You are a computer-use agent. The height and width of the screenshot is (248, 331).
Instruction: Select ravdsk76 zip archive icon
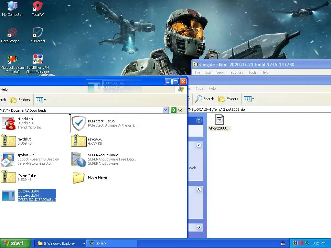(79, 140)
